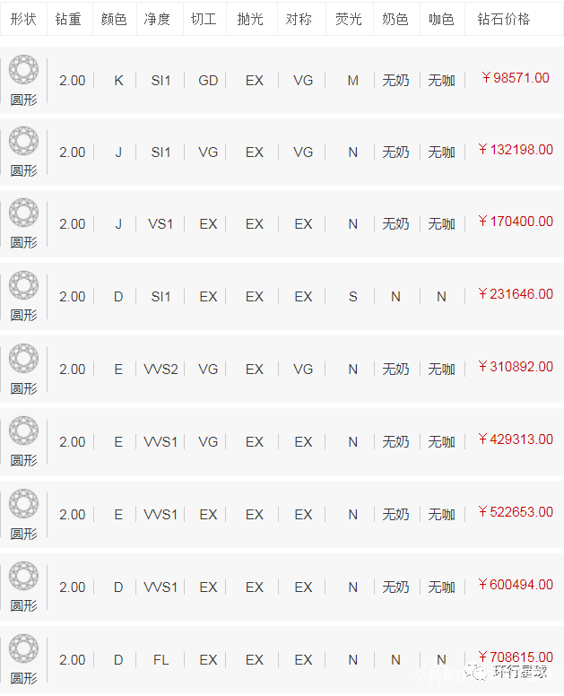The width and height of the screenshot is (564, 696).
Task: Sort by the 钻重 column header
Action: point(68,19)
